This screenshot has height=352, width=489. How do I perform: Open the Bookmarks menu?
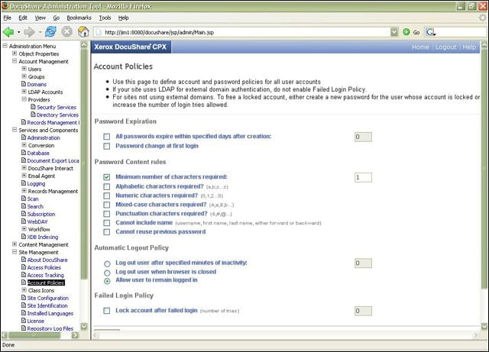click(79, 18)
